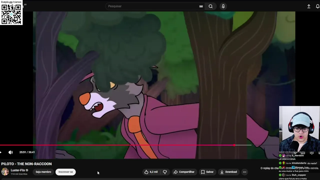Click the verified badge beside Luster-Flix
Viewport: 320px width, 180px height.
coord(27,170)
